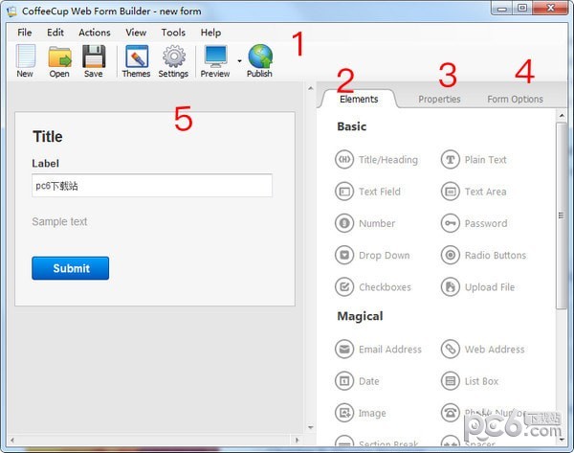Open the Themes toolbar icon

pyautogui.click(x=136, y=61)
